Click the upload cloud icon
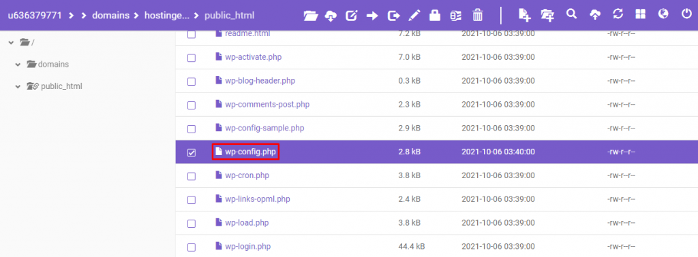 [x=594, y=15]
